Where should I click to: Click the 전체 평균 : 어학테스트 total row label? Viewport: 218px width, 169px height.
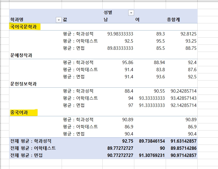pyautogui.click(x=33, y=148)
